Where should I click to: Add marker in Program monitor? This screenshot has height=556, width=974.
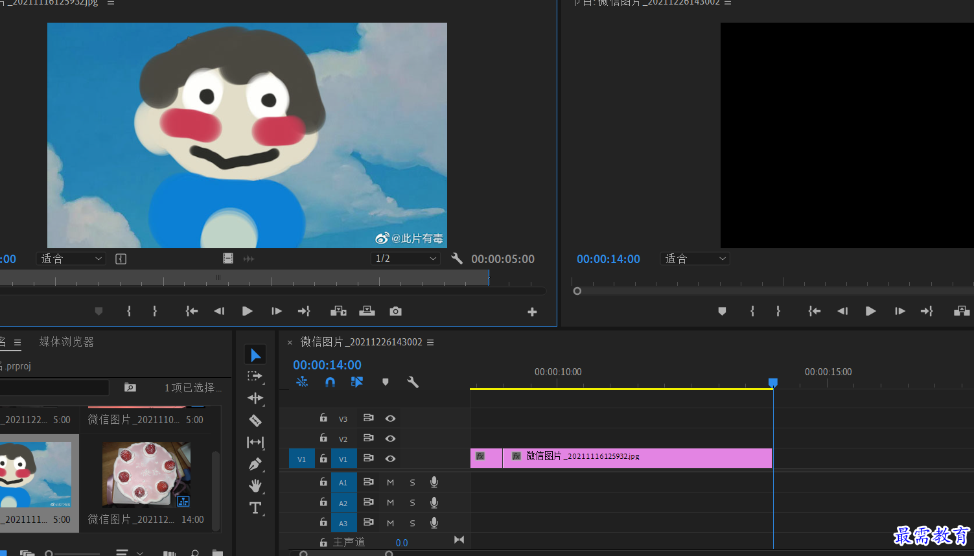pyautogui.click(x=722, y=312)
